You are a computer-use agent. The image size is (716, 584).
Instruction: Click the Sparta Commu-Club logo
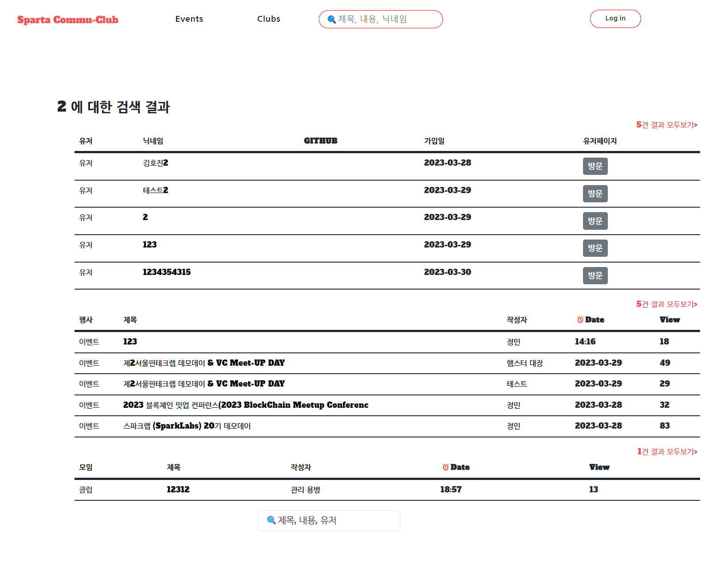tap(67, 20)
